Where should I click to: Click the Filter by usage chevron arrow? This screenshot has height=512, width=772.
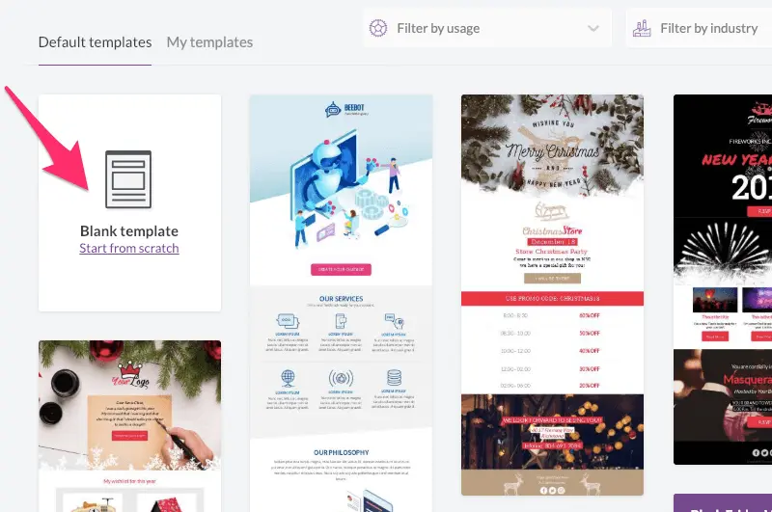pyautogui.click(x=593, y=29)
